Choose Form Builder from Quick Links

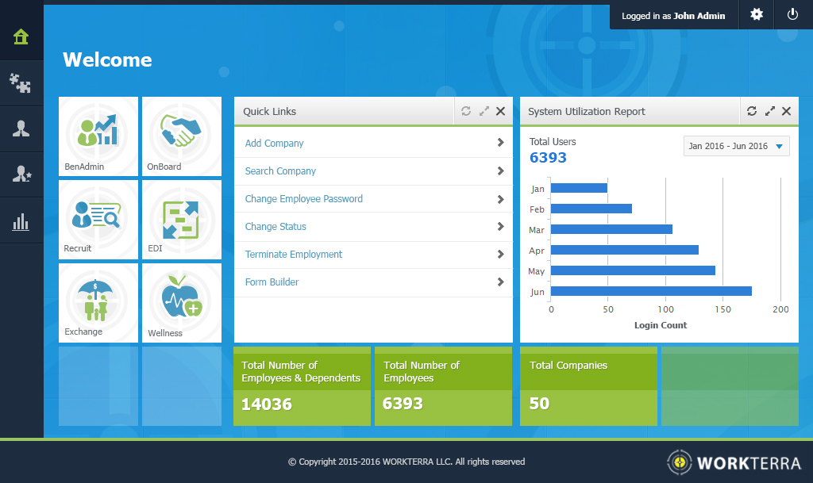272,282
